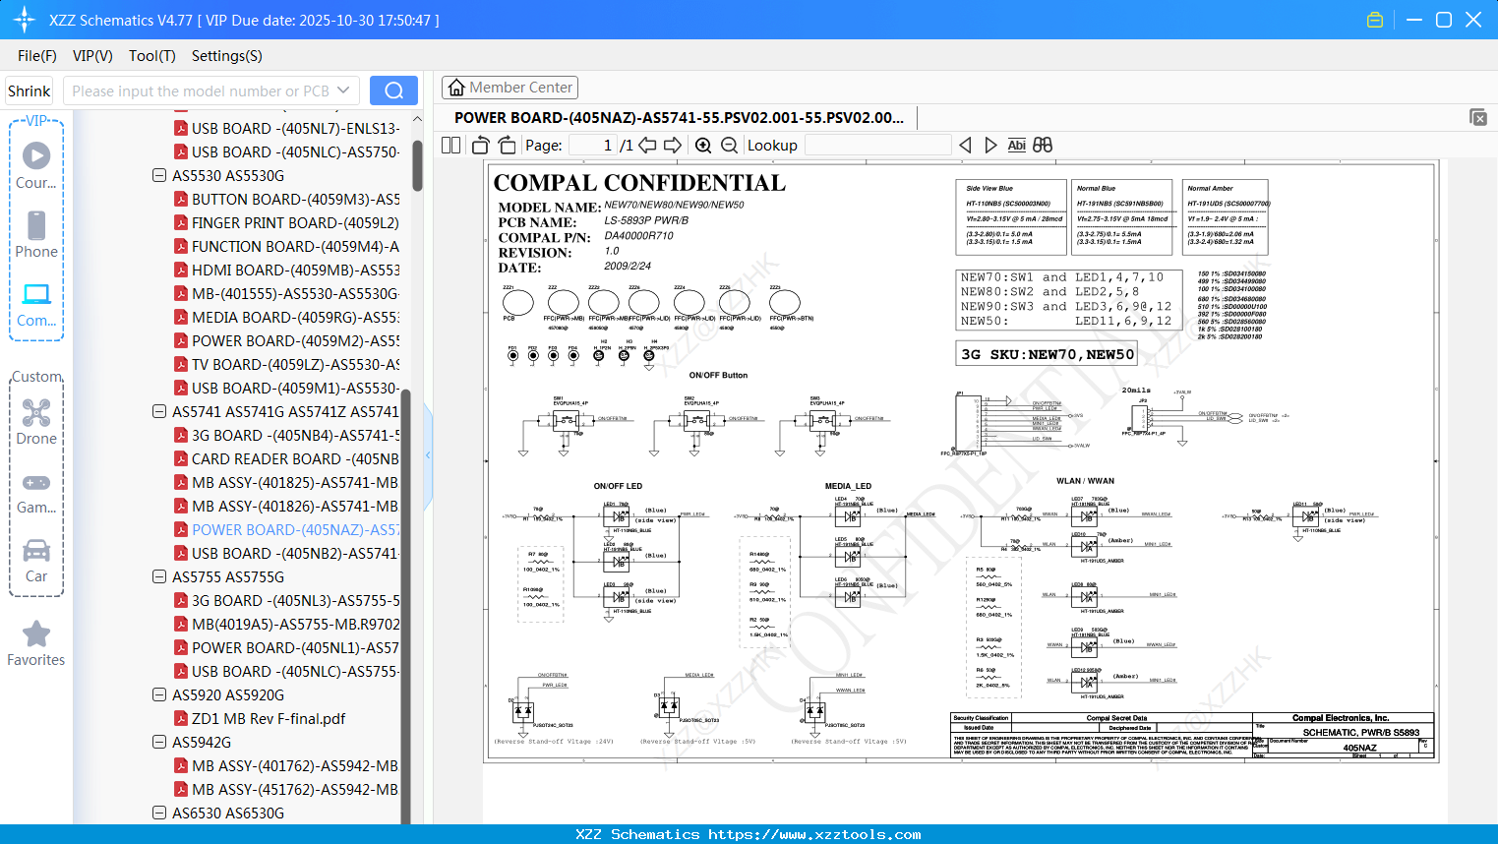1498x844 pixels.
Task: Open the Game console category
Action: tap(36, 492)
